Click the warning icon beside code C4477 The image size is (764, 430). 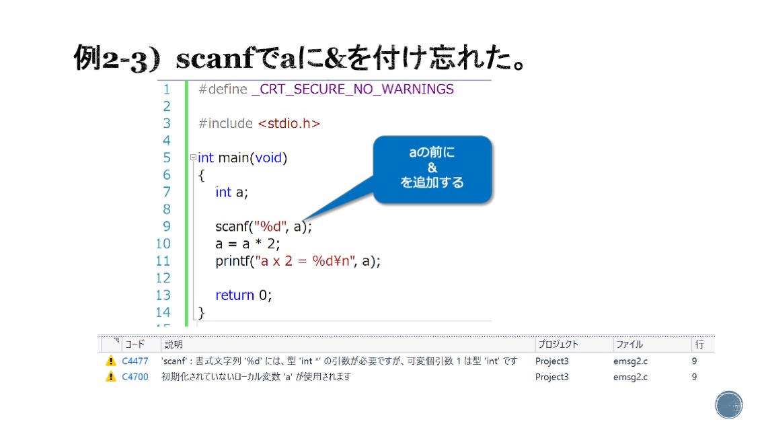coord(110,361)
